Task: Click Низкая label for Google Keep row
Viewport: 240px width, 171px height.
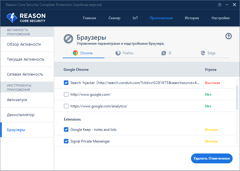Action: coord(211,130)
